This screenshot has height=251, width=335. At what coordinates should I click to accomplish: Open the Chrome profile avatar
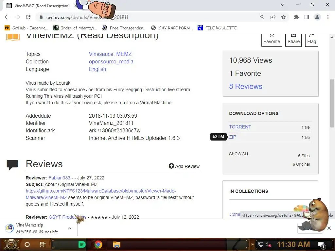[317, 17]
